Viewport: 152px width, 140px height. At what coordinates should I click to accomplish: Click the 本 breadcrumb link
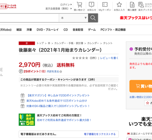tap(49, 43)
